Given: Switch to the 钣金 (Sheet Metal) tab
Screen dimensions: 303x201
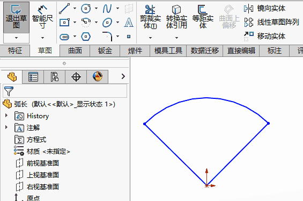Looking at the screenshot, I should [x=105, y=51].
